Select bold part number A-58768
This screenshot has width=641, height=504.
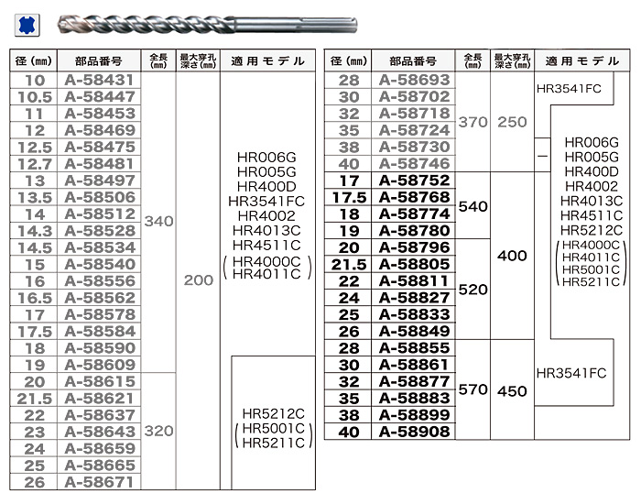point(415,198)
